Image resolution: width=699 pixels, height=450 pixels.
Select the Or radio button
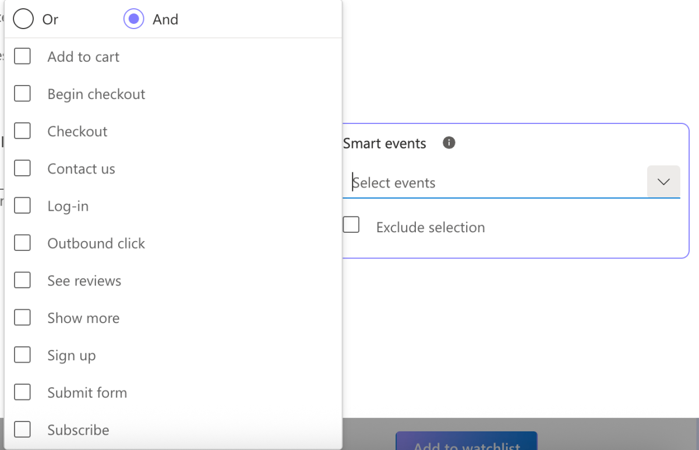[x=23, y=19]
